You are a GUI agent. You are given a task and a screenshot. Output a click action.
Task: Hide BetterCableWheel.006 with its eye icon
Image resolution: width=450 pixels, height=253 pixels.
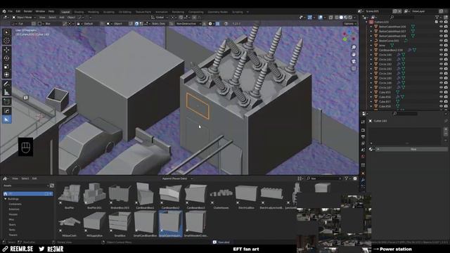[x=441, y=27]
